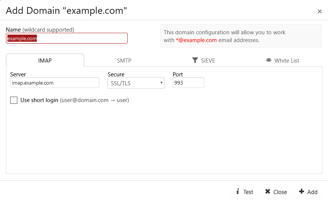The height and width of the screenshot is (203, 328).
Task: Click the Server field imap.example.com
Action: coord(55,83)
